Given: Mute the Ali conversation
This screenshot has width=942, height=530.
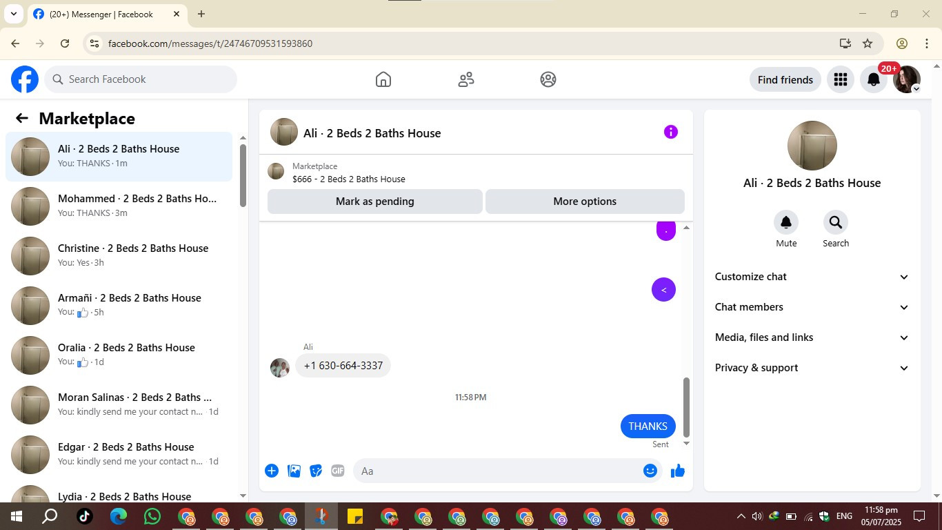Looking at the screenshot, I should (786, 222).
